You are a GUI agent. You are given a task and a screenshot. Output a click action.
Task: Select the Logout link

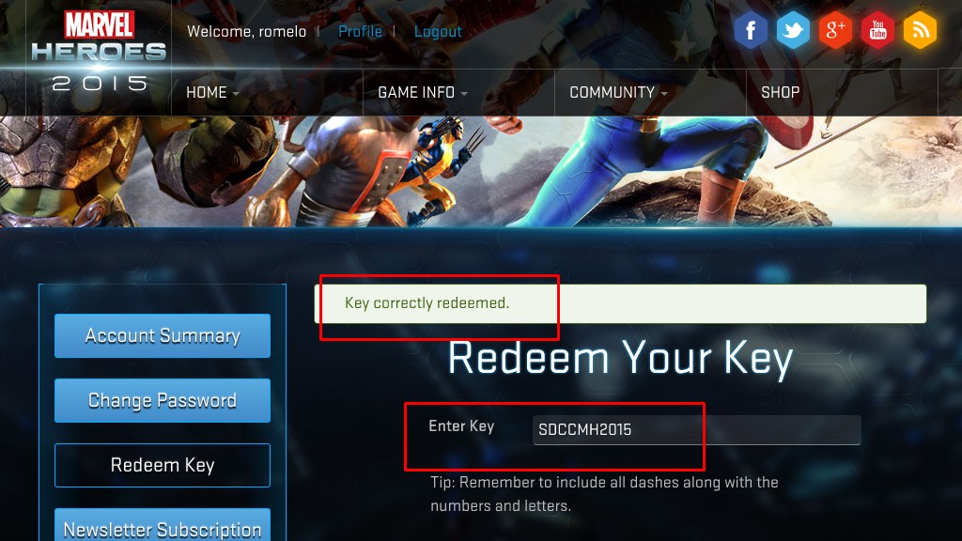coord(438,31)
